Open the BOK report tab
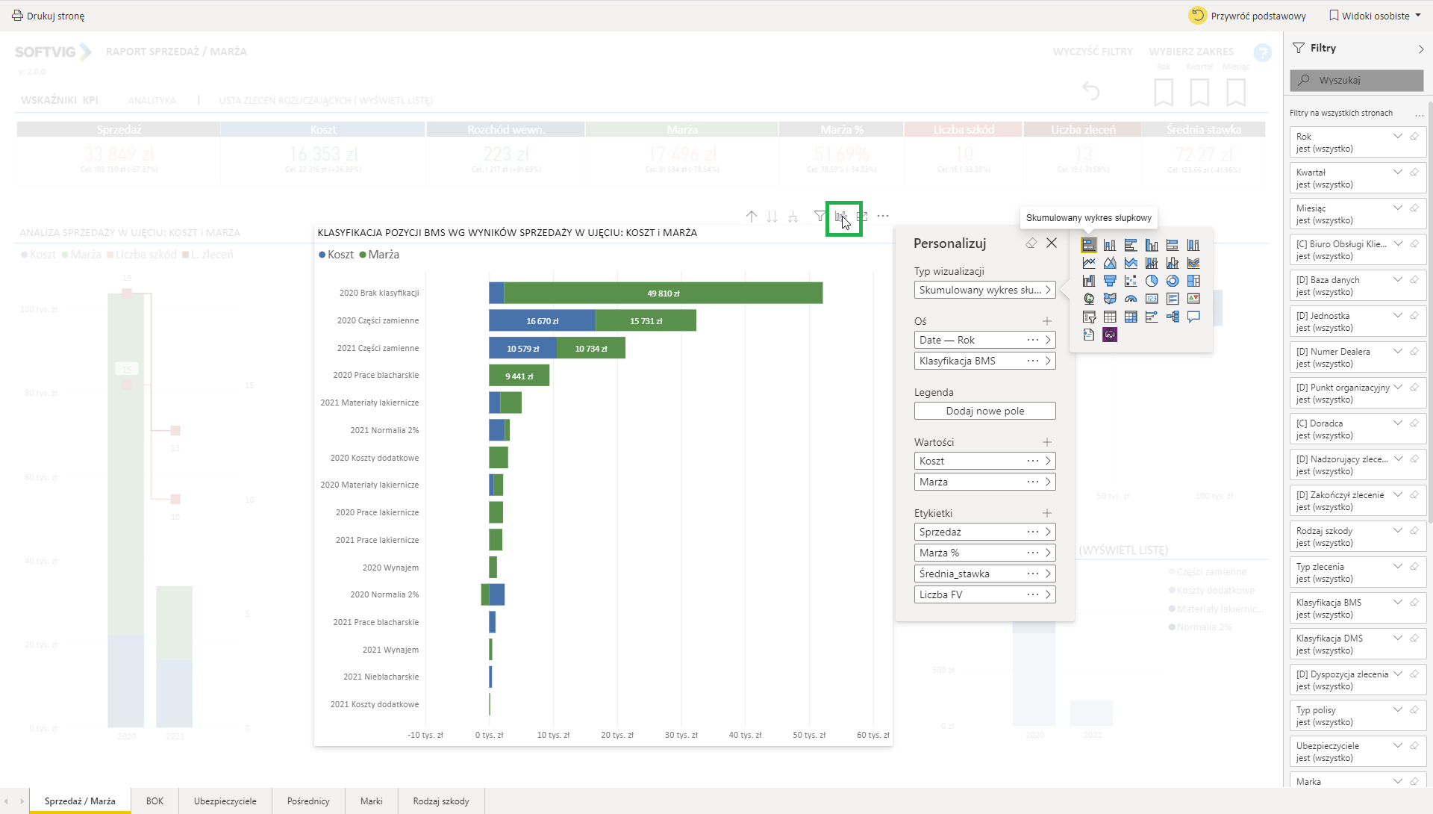The image size is (1433, 814). [154, 801]
